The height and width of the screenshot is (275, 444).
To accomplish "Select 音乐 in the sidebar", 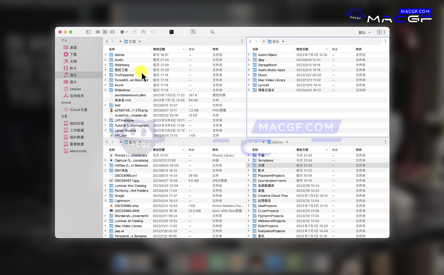I will [x=73, y=75].
